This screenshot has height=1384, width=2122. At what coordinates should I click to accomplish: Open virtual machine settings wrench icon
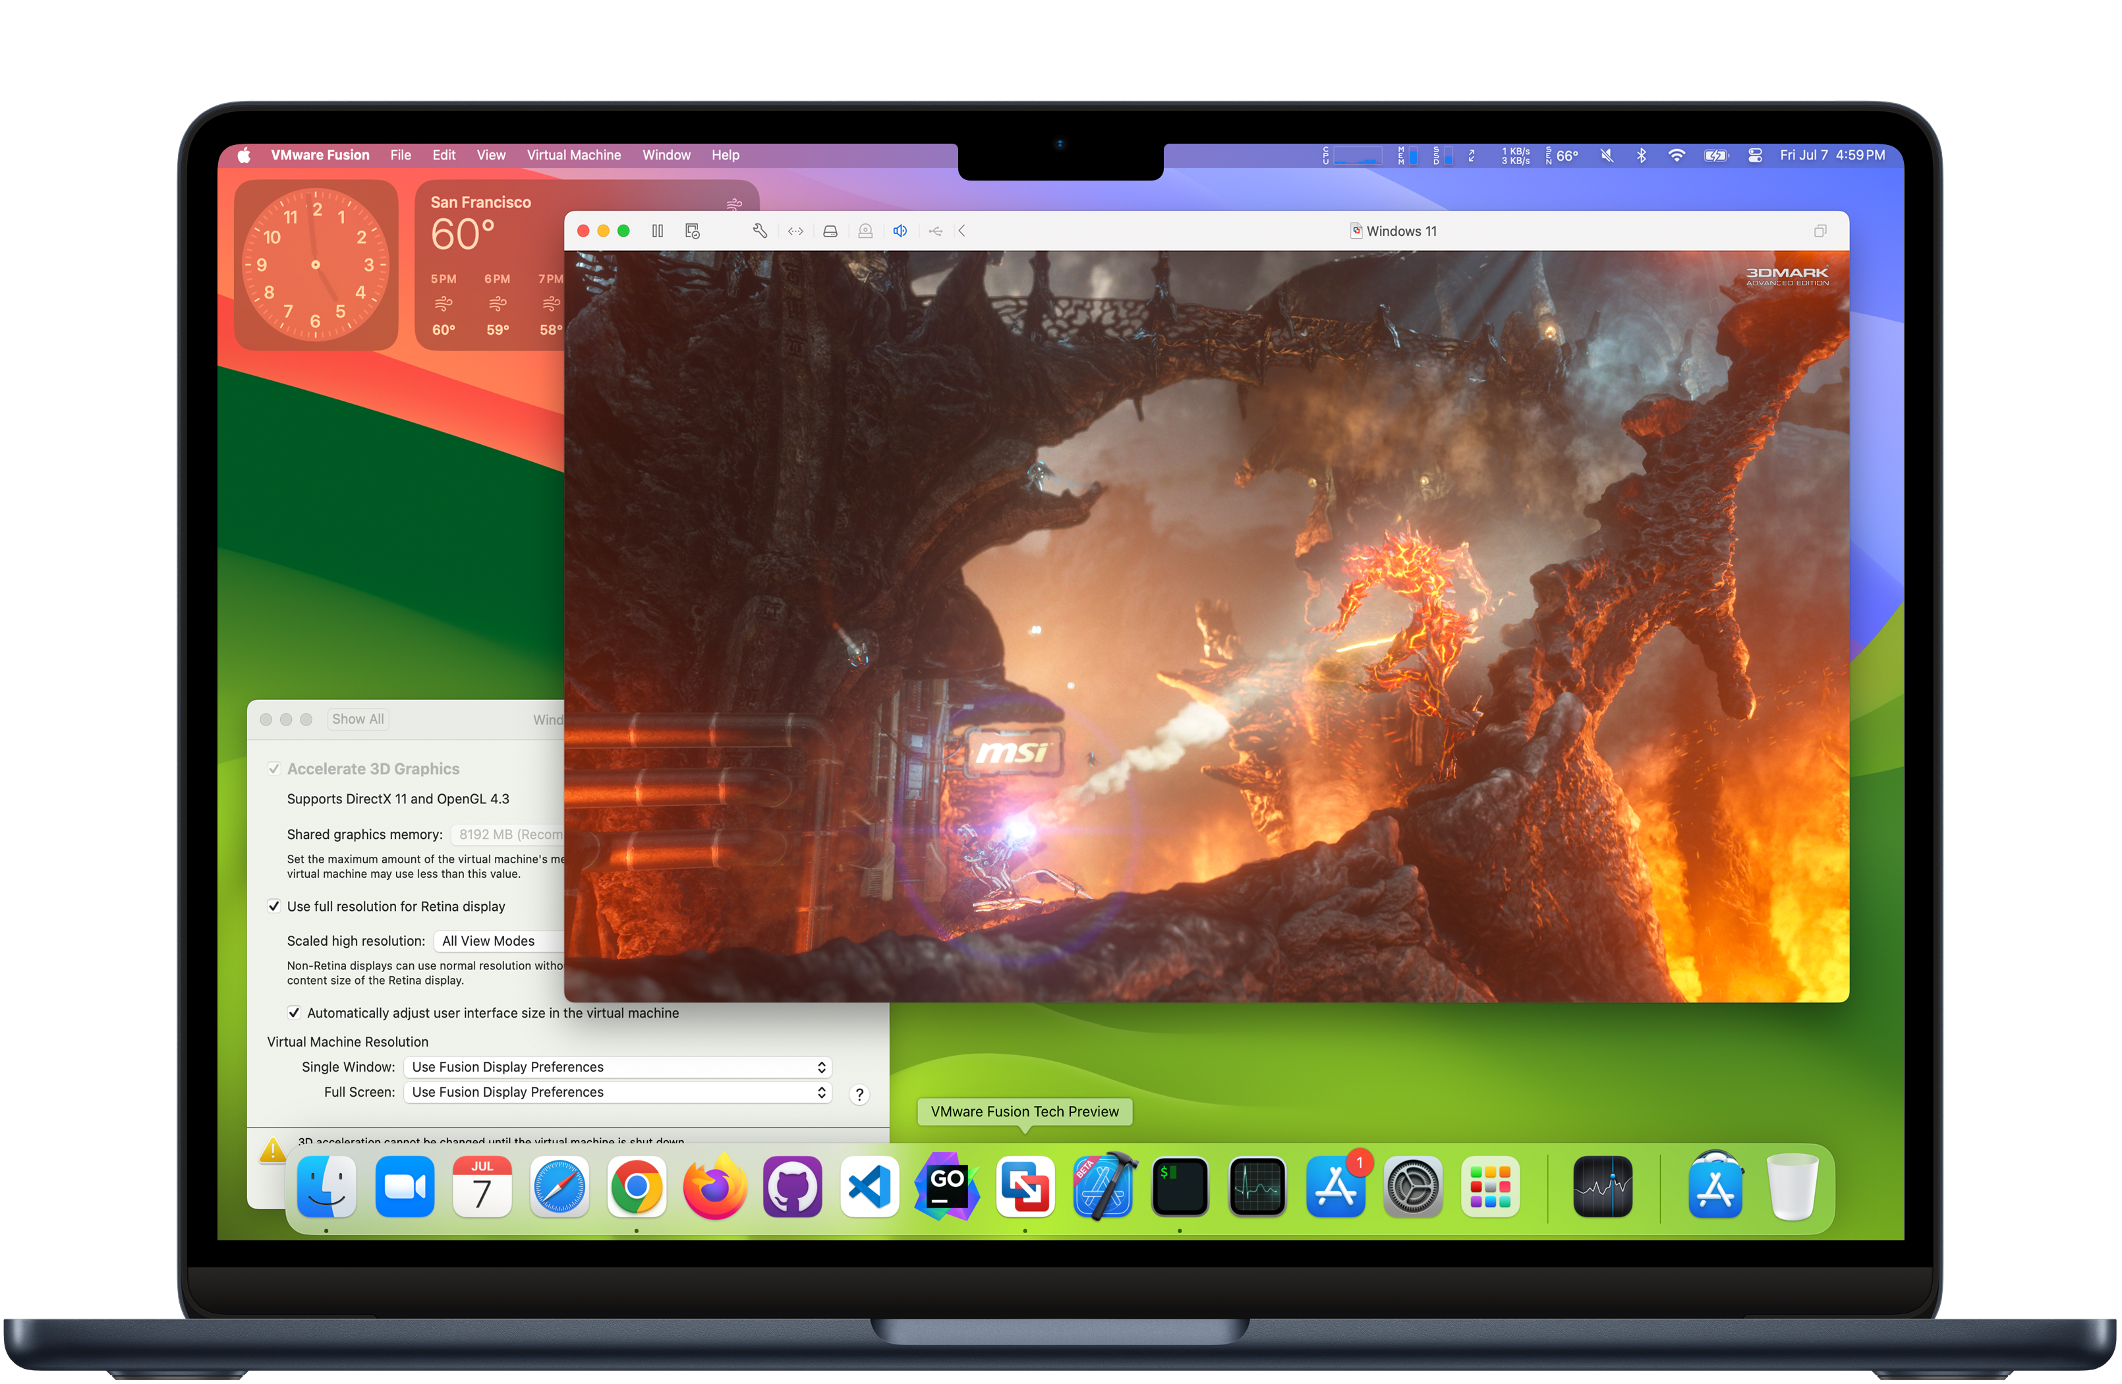pos(760,231)
